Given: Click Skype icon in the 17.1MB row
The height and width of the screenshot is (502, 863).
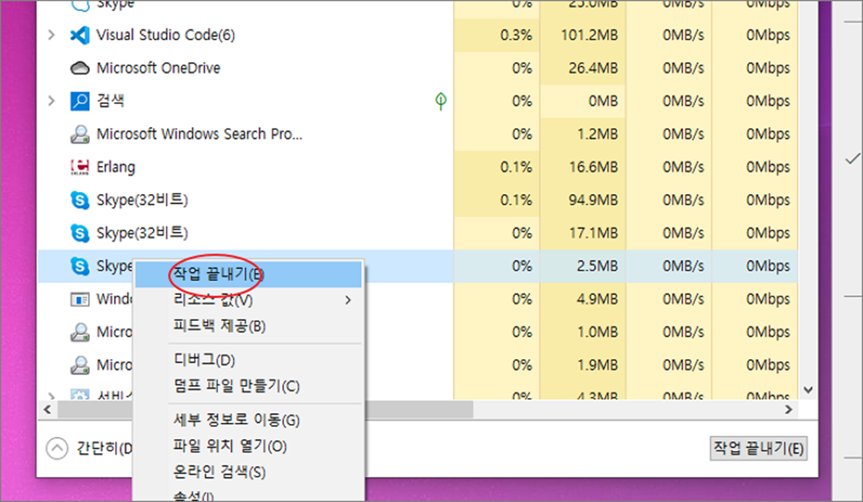Looking at the screenshot, I should coord(80,233).
